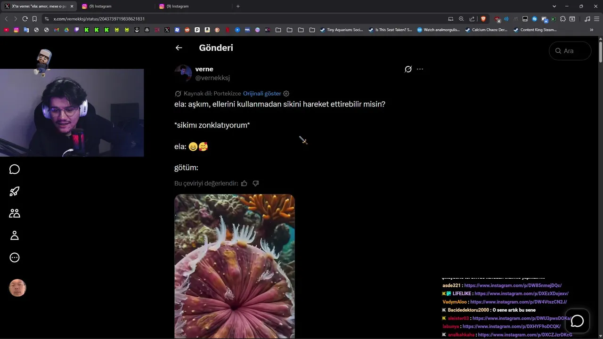Expand the hidden bookmarks overflow chevron

coord(592,30)
